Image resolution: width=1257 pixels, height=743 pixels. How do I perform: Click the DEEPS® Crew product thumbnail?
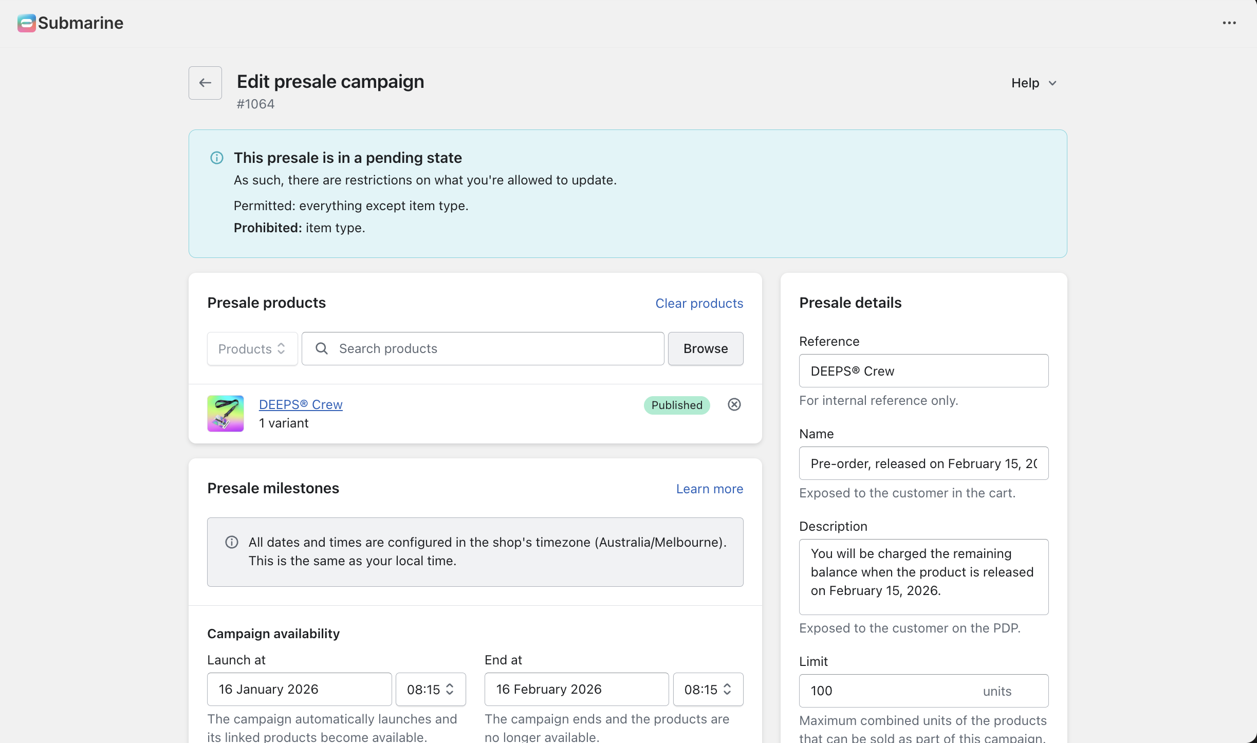(x=225, y=414)
